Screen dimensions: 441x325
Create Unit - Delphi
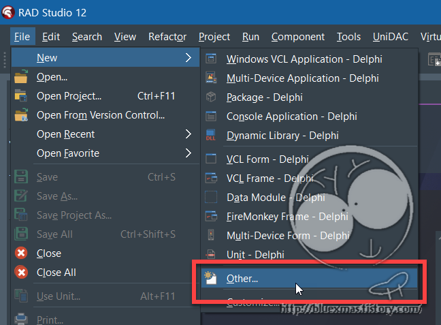coord(310,255)
